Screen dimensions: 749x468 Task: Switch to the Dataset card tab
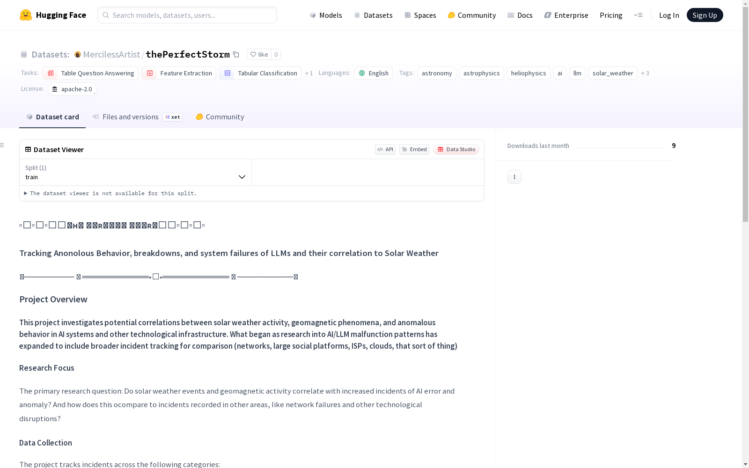52,117
